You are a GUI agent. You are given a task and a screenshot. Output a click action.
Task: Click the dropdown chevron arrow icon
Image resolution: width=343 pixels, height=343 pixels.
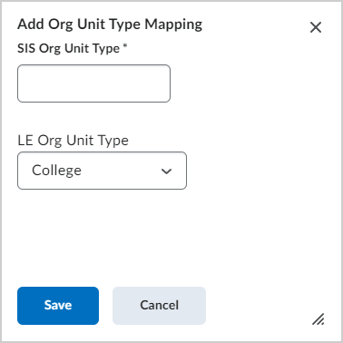pyautogui.click(x=166, y=171)
